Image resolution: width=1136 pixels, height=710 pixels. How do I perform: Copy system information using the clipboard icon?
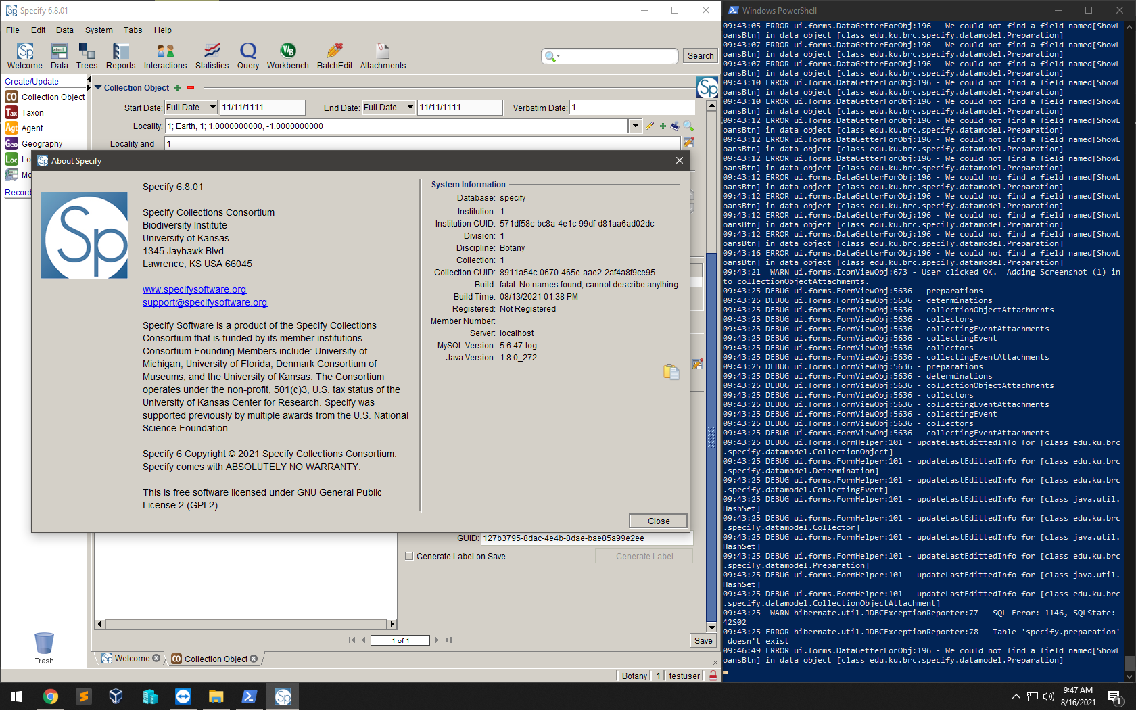point(671,372)
